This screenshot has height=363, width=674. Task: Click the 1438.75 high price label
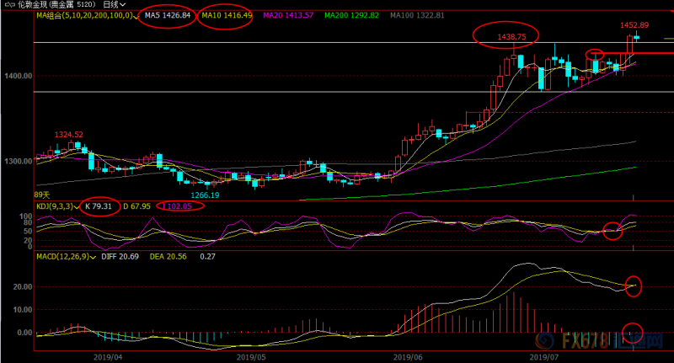pyautogui.click(x=511, y=37)
